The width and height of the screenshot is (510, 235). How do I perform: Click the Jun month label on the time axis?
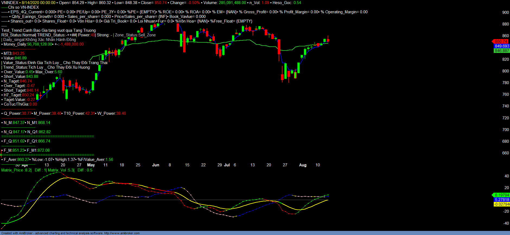click(x=155, y=165)
